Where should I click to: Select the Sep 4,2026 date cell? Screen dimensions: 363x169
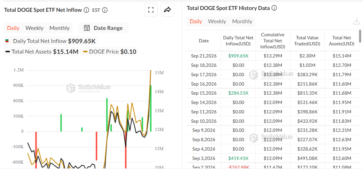click(x=204, y=149)
